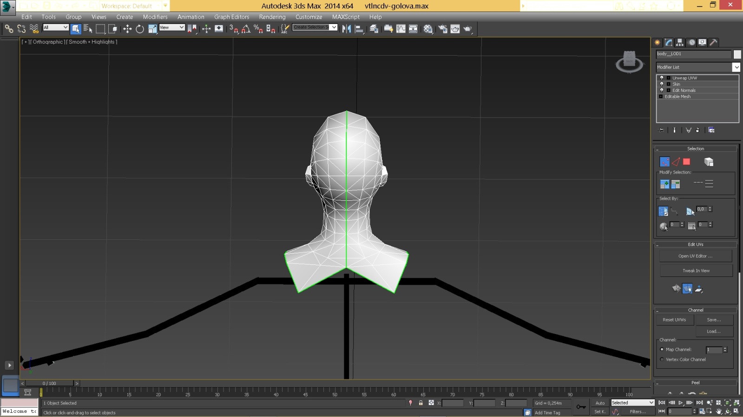Open the Rendering menu
This screenshot has width=743, height=417.
pos(272,17)
